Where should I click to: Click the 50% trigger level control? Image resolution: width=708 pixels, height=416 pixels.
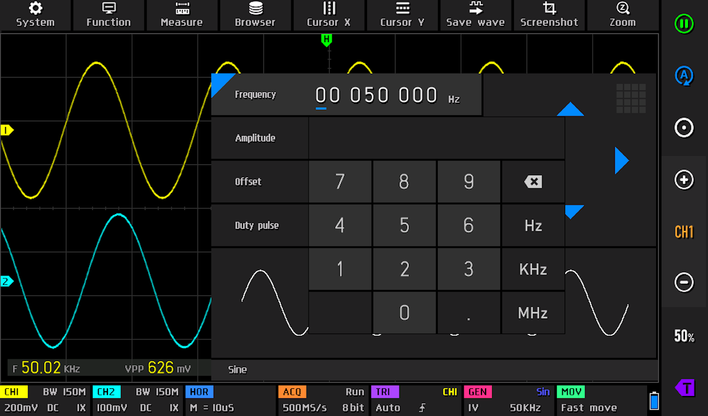tap(684, 336)
